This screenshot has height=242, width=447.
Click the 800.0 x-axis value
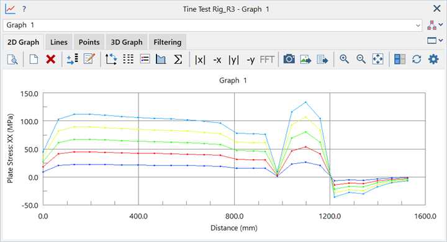[x=234, y=217]
